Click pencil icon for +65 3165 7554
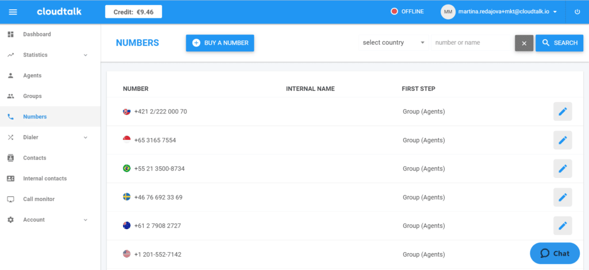589x270 pixels. pyautogui.click(x=563, y=140)
